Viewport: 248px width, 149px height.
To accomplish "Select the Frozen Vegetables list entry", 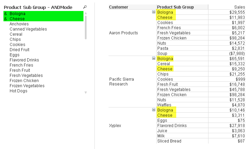I will [x=27, y=85].
